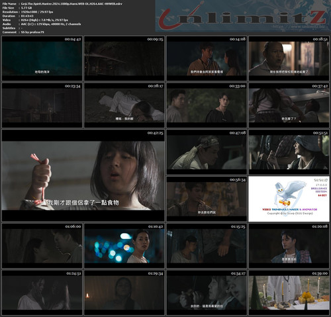Open the bokeh lights frame at 01:10:42

(x=124, y=246)
